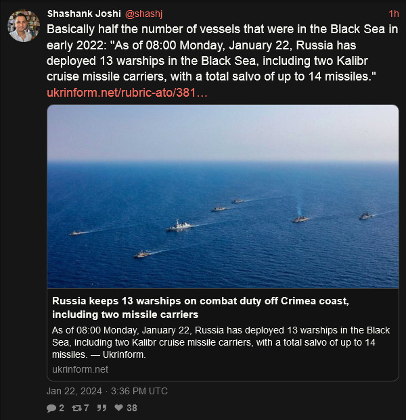Follow the ukrinform.net/rubric-ato link
This screenshot has width=406, height=420.
pos(127,93)
